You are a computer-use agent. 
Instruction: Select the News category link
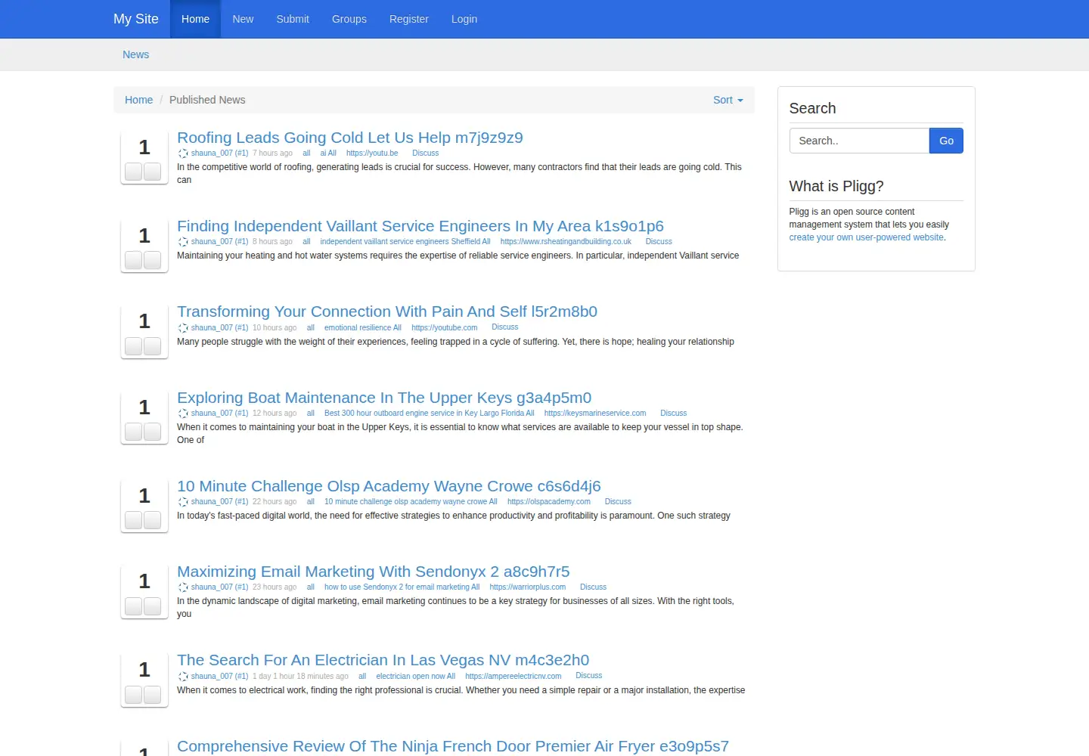[x=136, y=54]
